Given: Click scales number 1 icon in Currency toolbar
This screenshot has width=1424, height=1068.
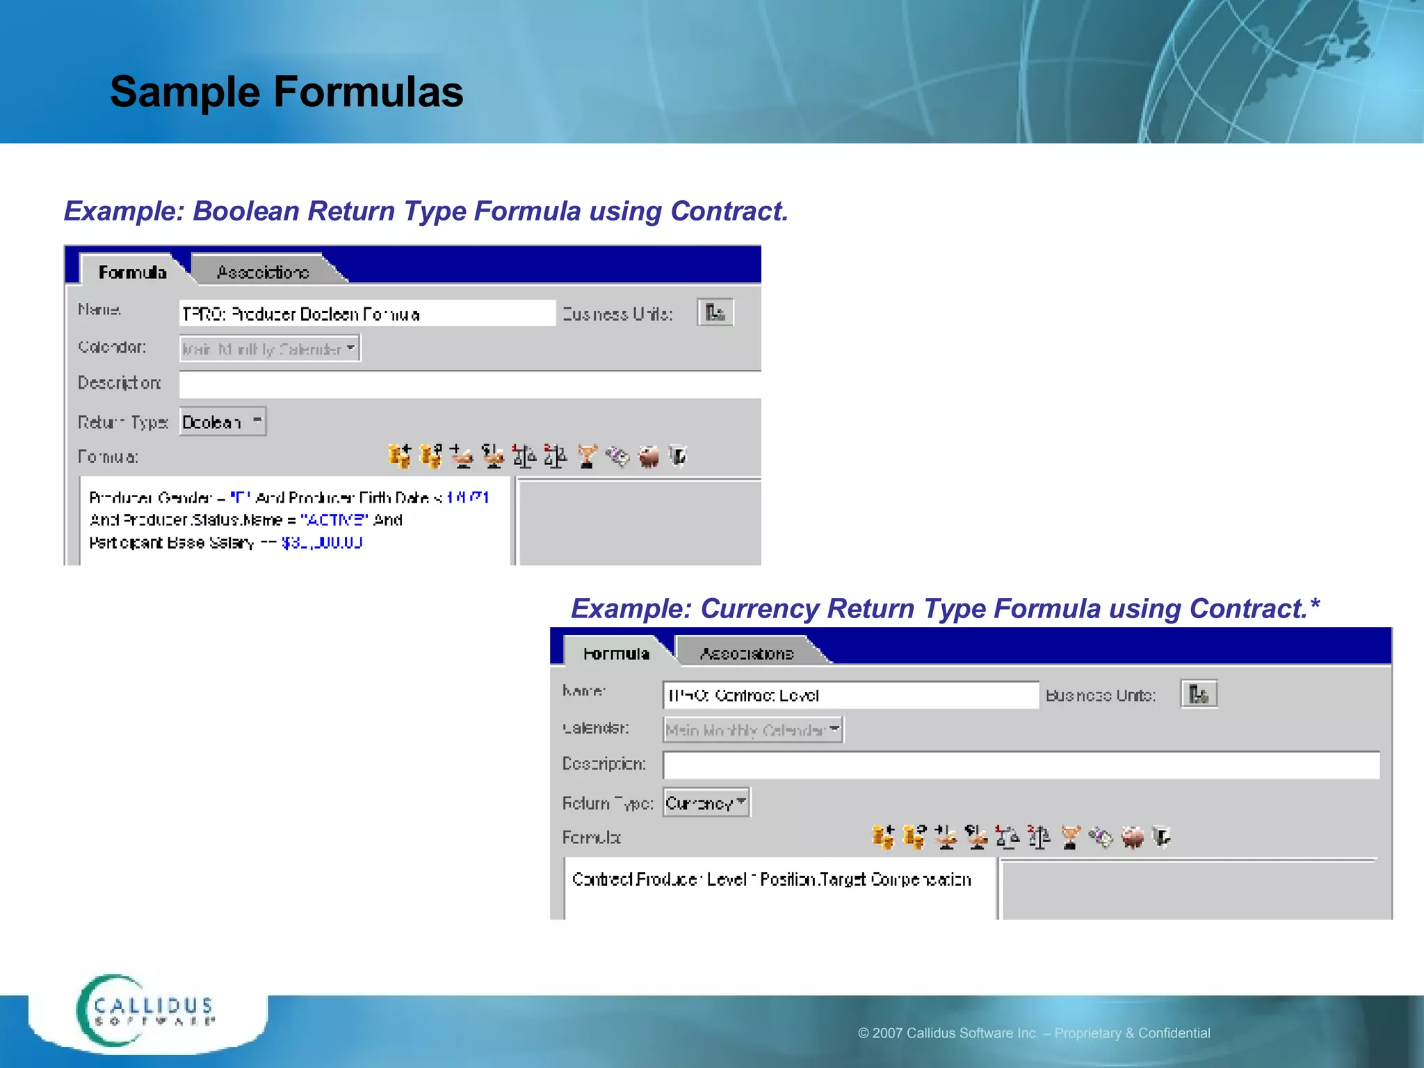Looking at the screenshot, I should (1008, 837).
